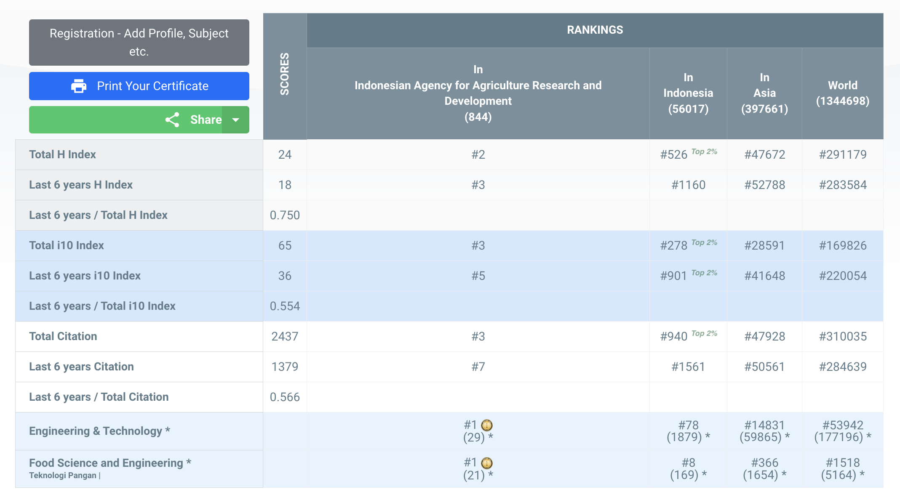Click the green Share button label
This screenshot has width=900, height=503.
click(x=206, y=120)
